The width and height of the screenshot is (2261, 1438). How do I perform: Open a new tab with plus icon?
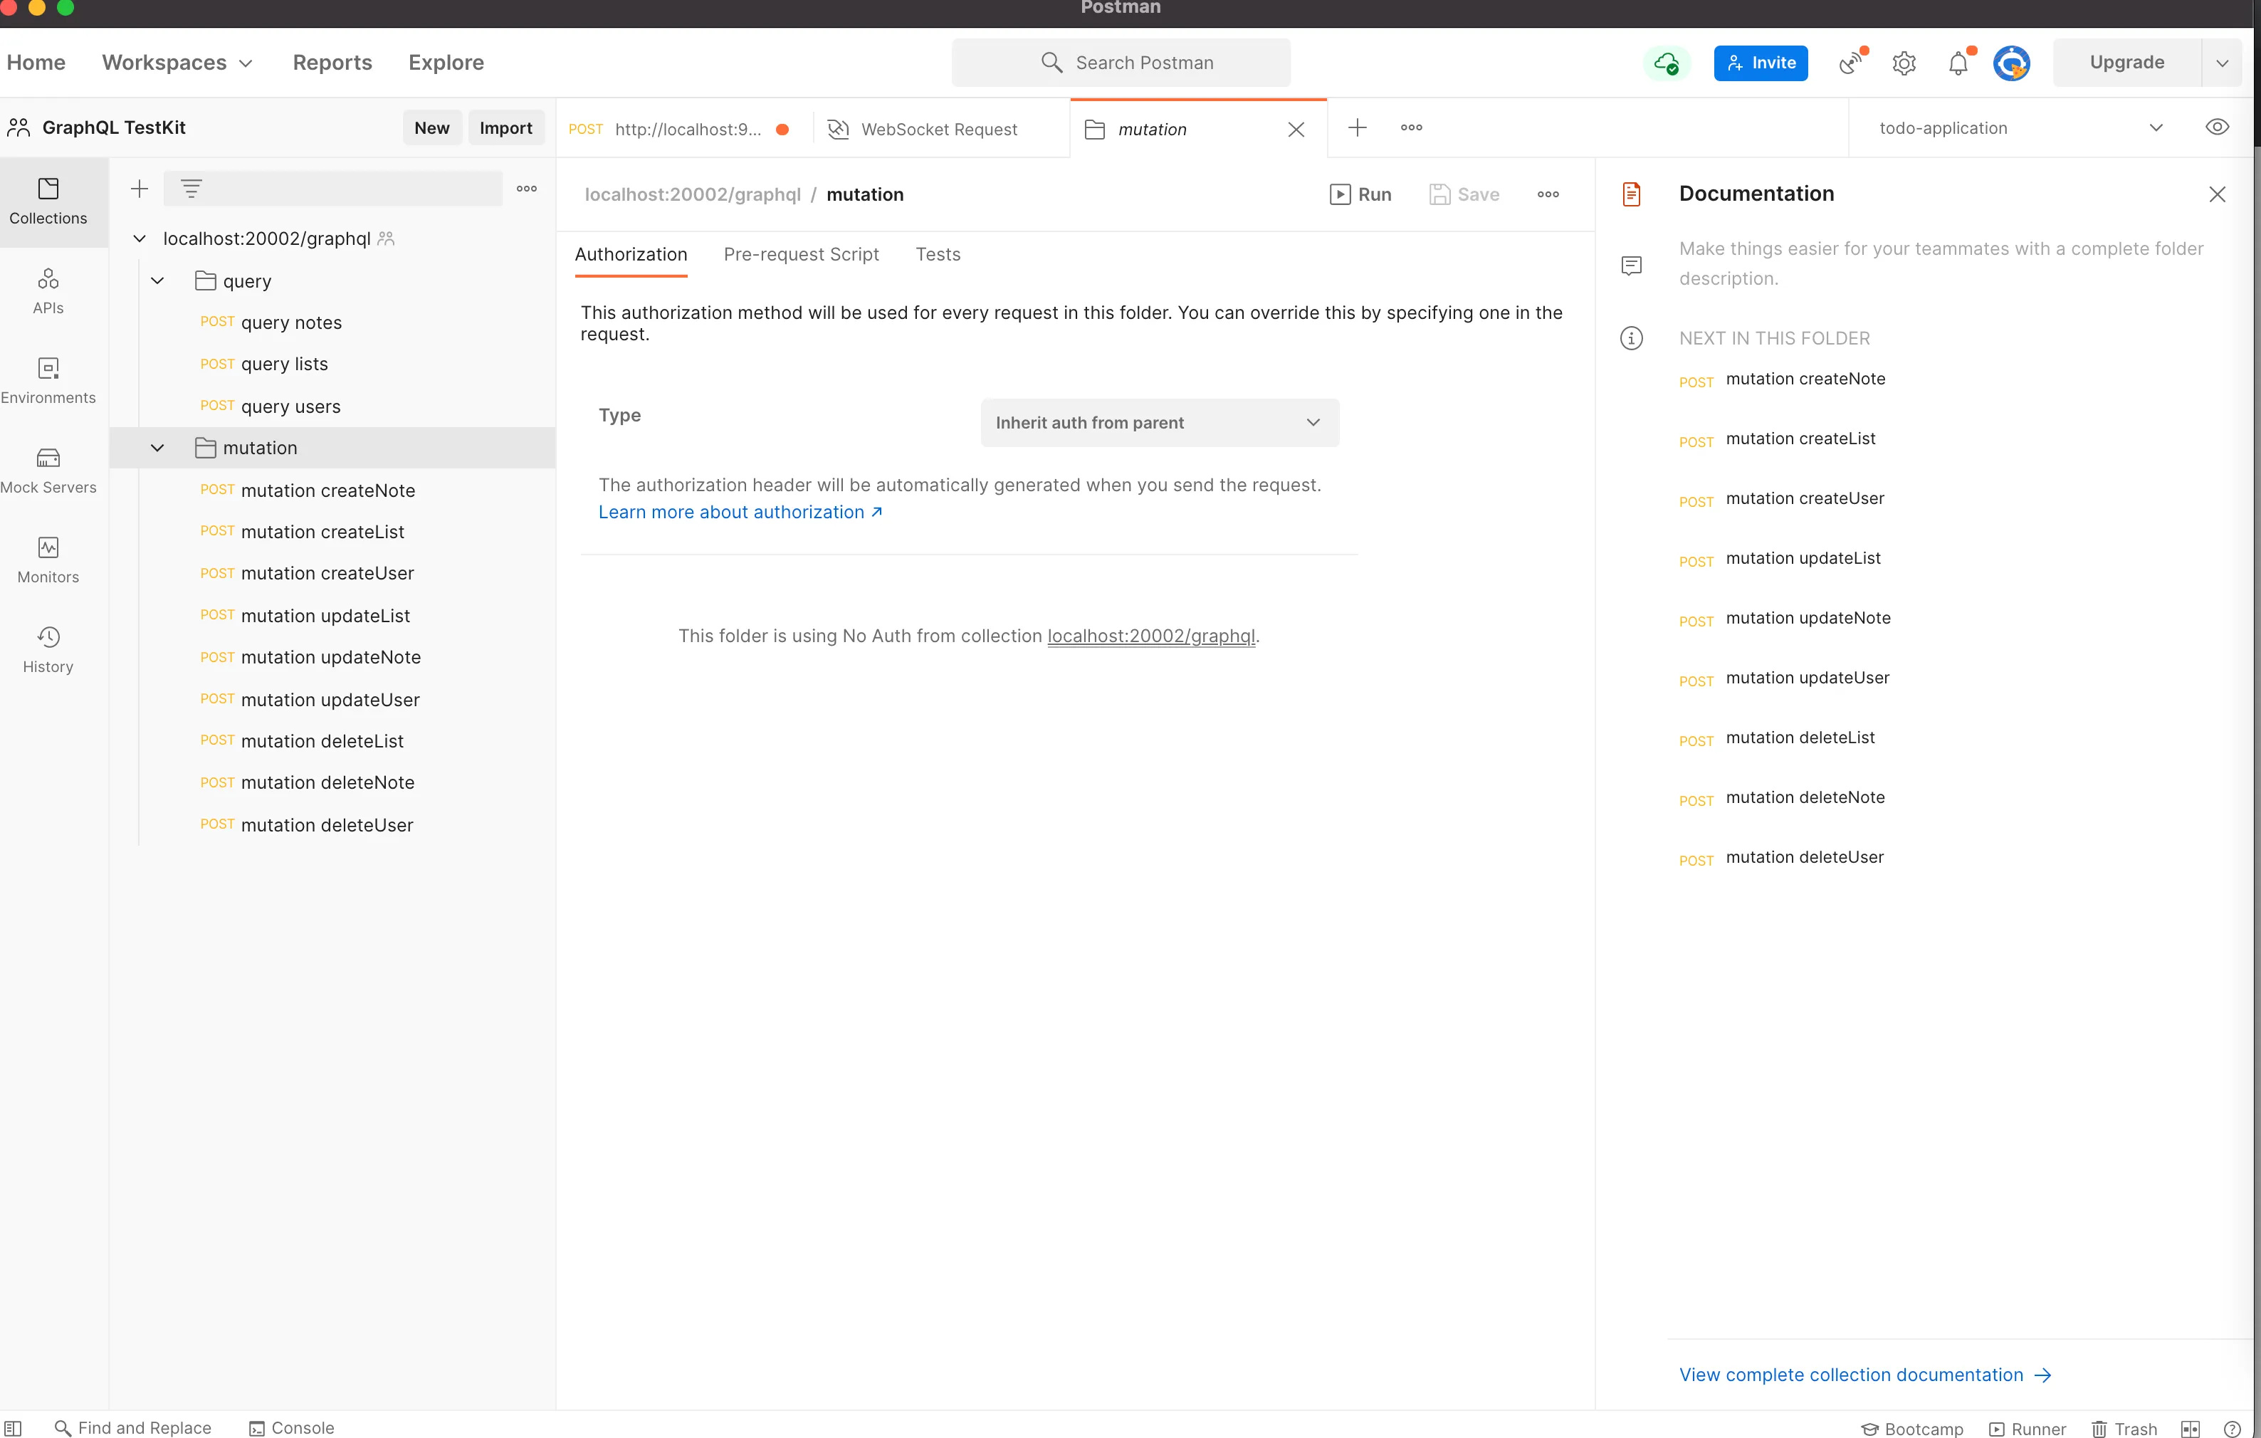pos(1358,127)
